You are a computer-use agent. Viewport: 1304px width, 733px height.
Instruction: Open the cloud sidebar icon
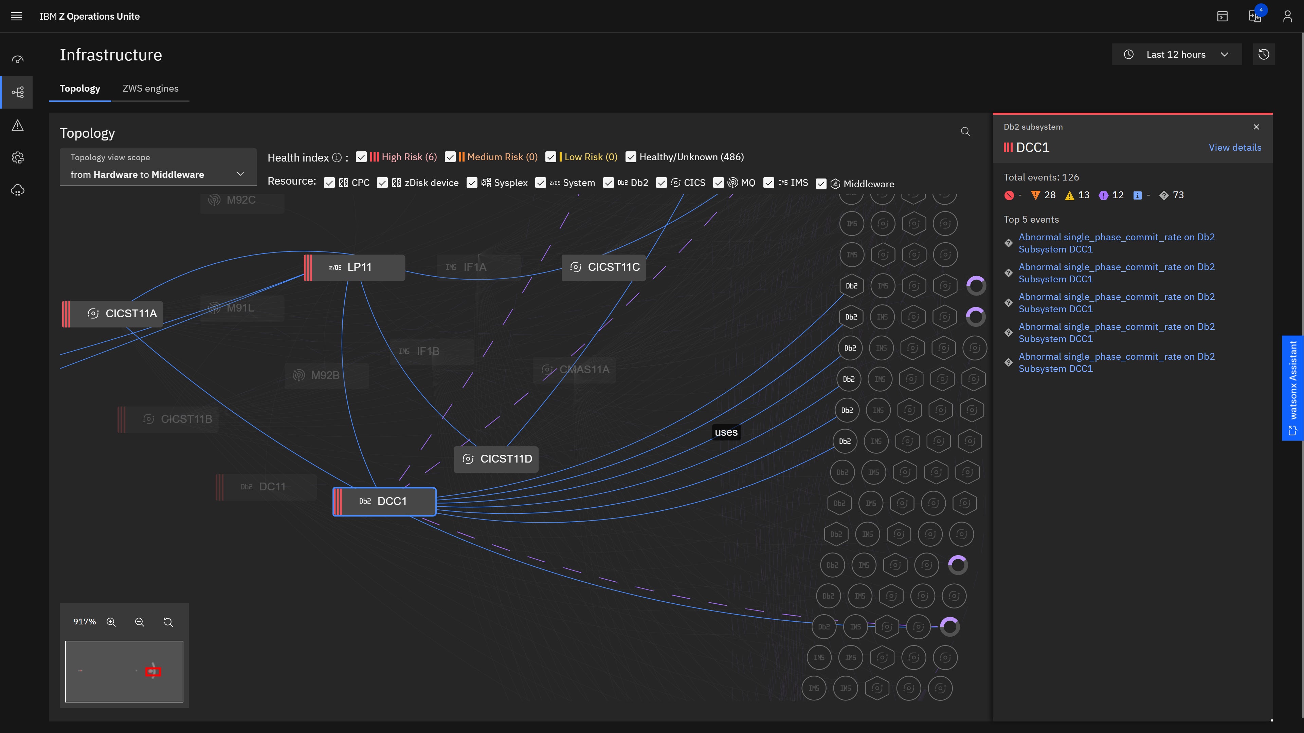[x=18, y=190]
